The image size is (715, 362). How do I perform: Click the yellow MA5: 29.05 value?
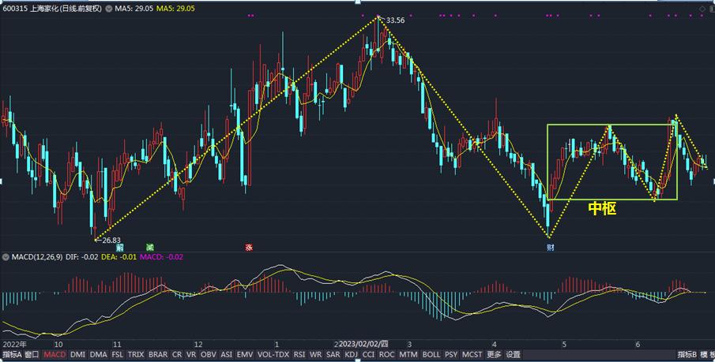coord(175,9)
